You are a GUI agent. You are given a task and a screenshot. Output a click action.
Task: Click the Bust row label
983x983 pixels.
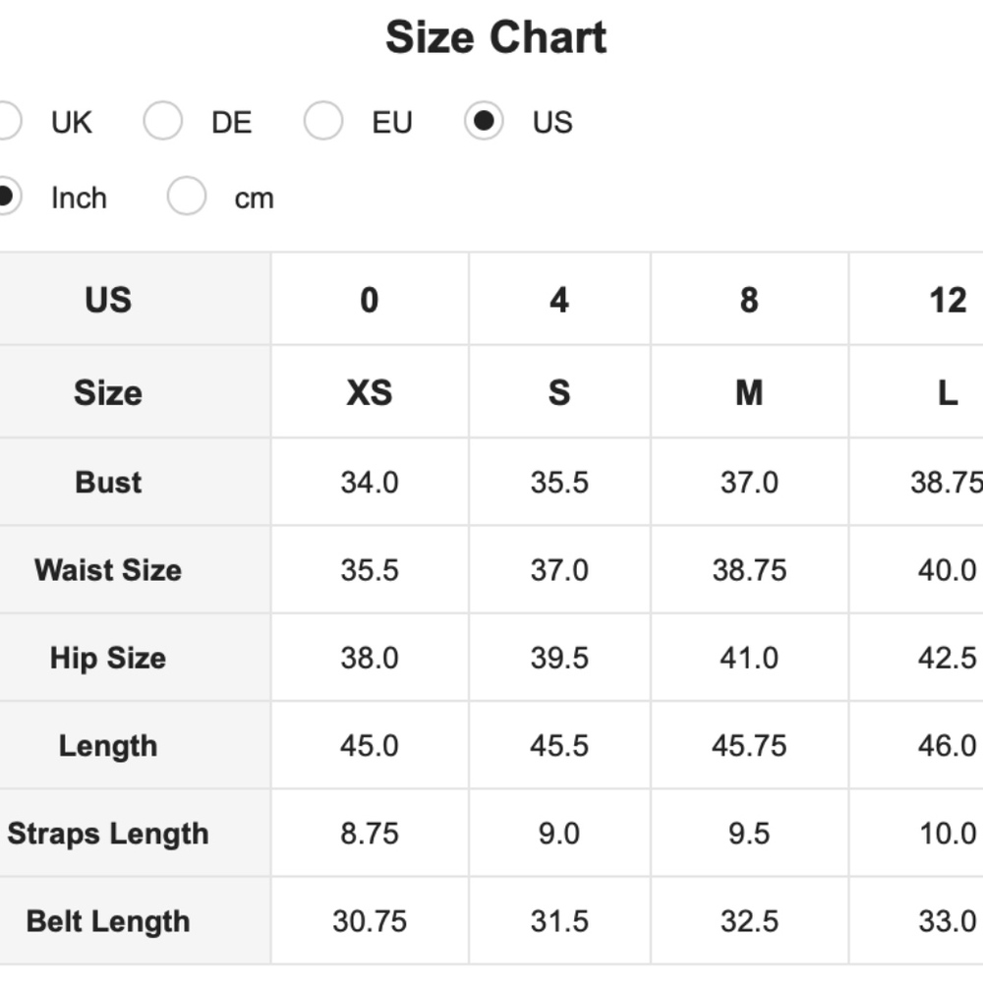click(108, 483)
